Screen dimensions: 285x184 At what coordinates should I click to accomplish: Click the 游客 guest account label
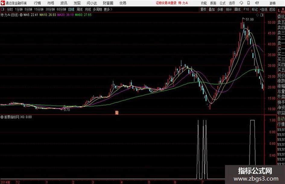pyautogui.click(x=272, y=3)
